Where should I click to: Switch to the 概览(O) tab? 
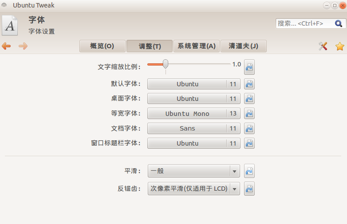[x=102, y=46]
